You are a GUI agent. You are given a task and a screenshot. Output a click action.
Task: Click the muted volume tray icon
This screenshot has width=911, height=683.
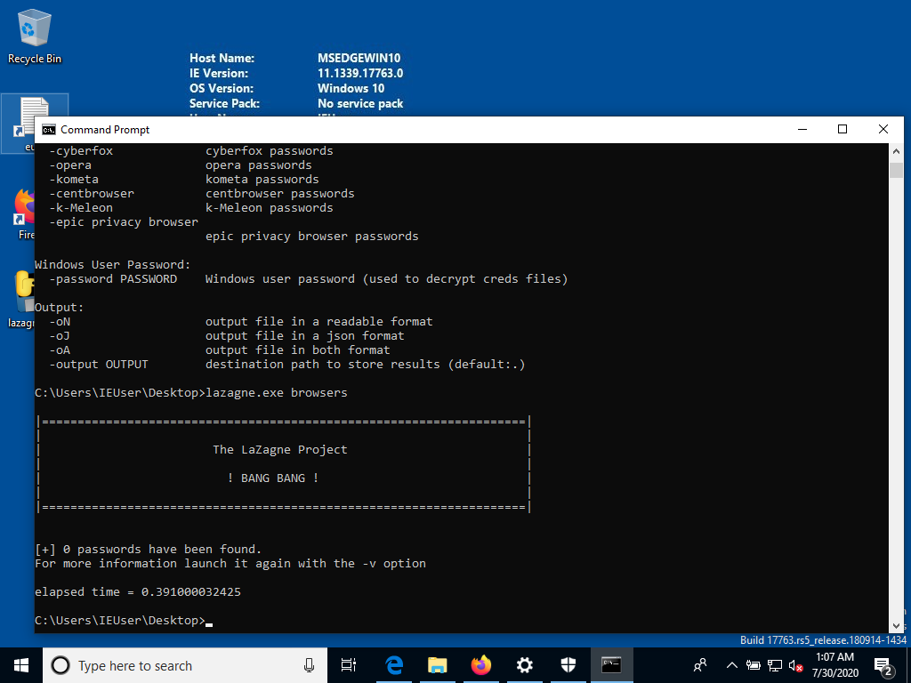pyautogui.click(x=795, y=666)
